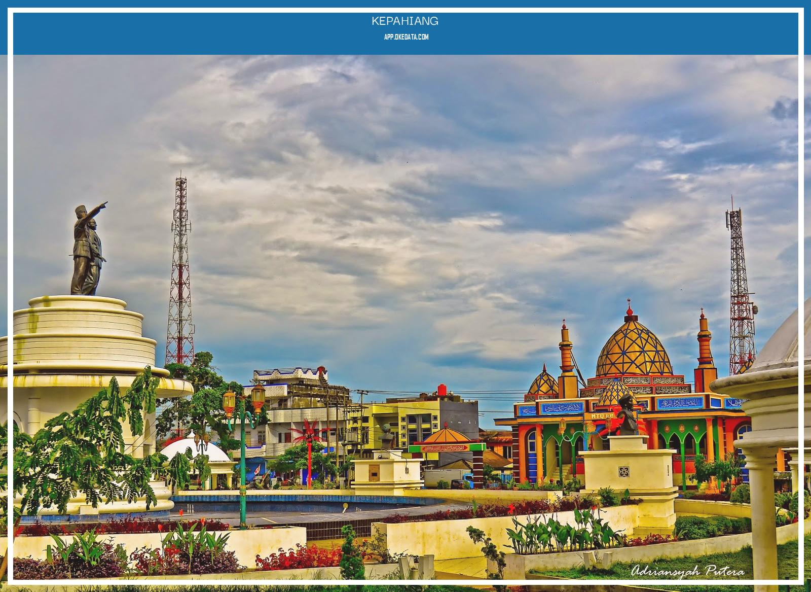Click the KEPAHIANG title text
Image resolution: width=811 pixels, height=592 pixels.
tap(405, 21)
